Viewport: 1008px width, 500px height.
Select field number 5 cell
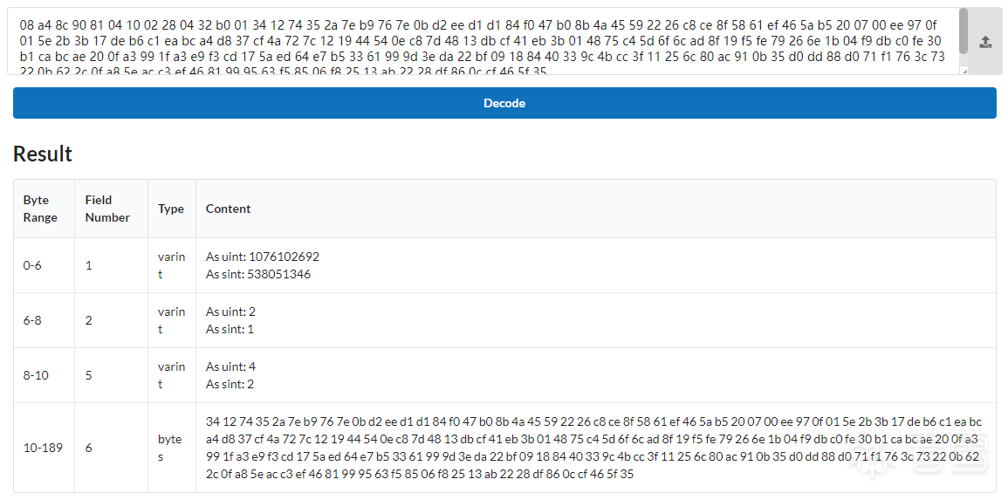(89, 375)
